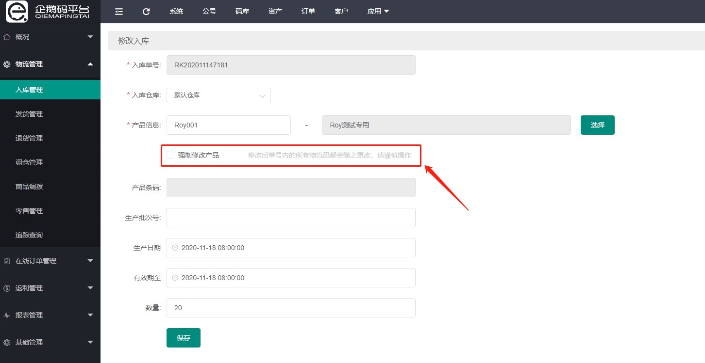Click the 修改入库 page title
The height and width of the screenshot is (363, 705).
pos(134,41)
